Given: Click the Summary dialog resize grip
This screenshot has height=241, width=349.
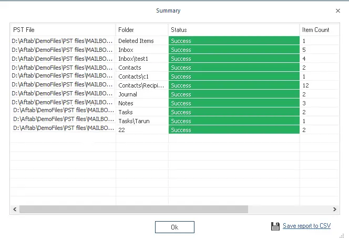Looking at the screenshot, I should tap(342, 236).
